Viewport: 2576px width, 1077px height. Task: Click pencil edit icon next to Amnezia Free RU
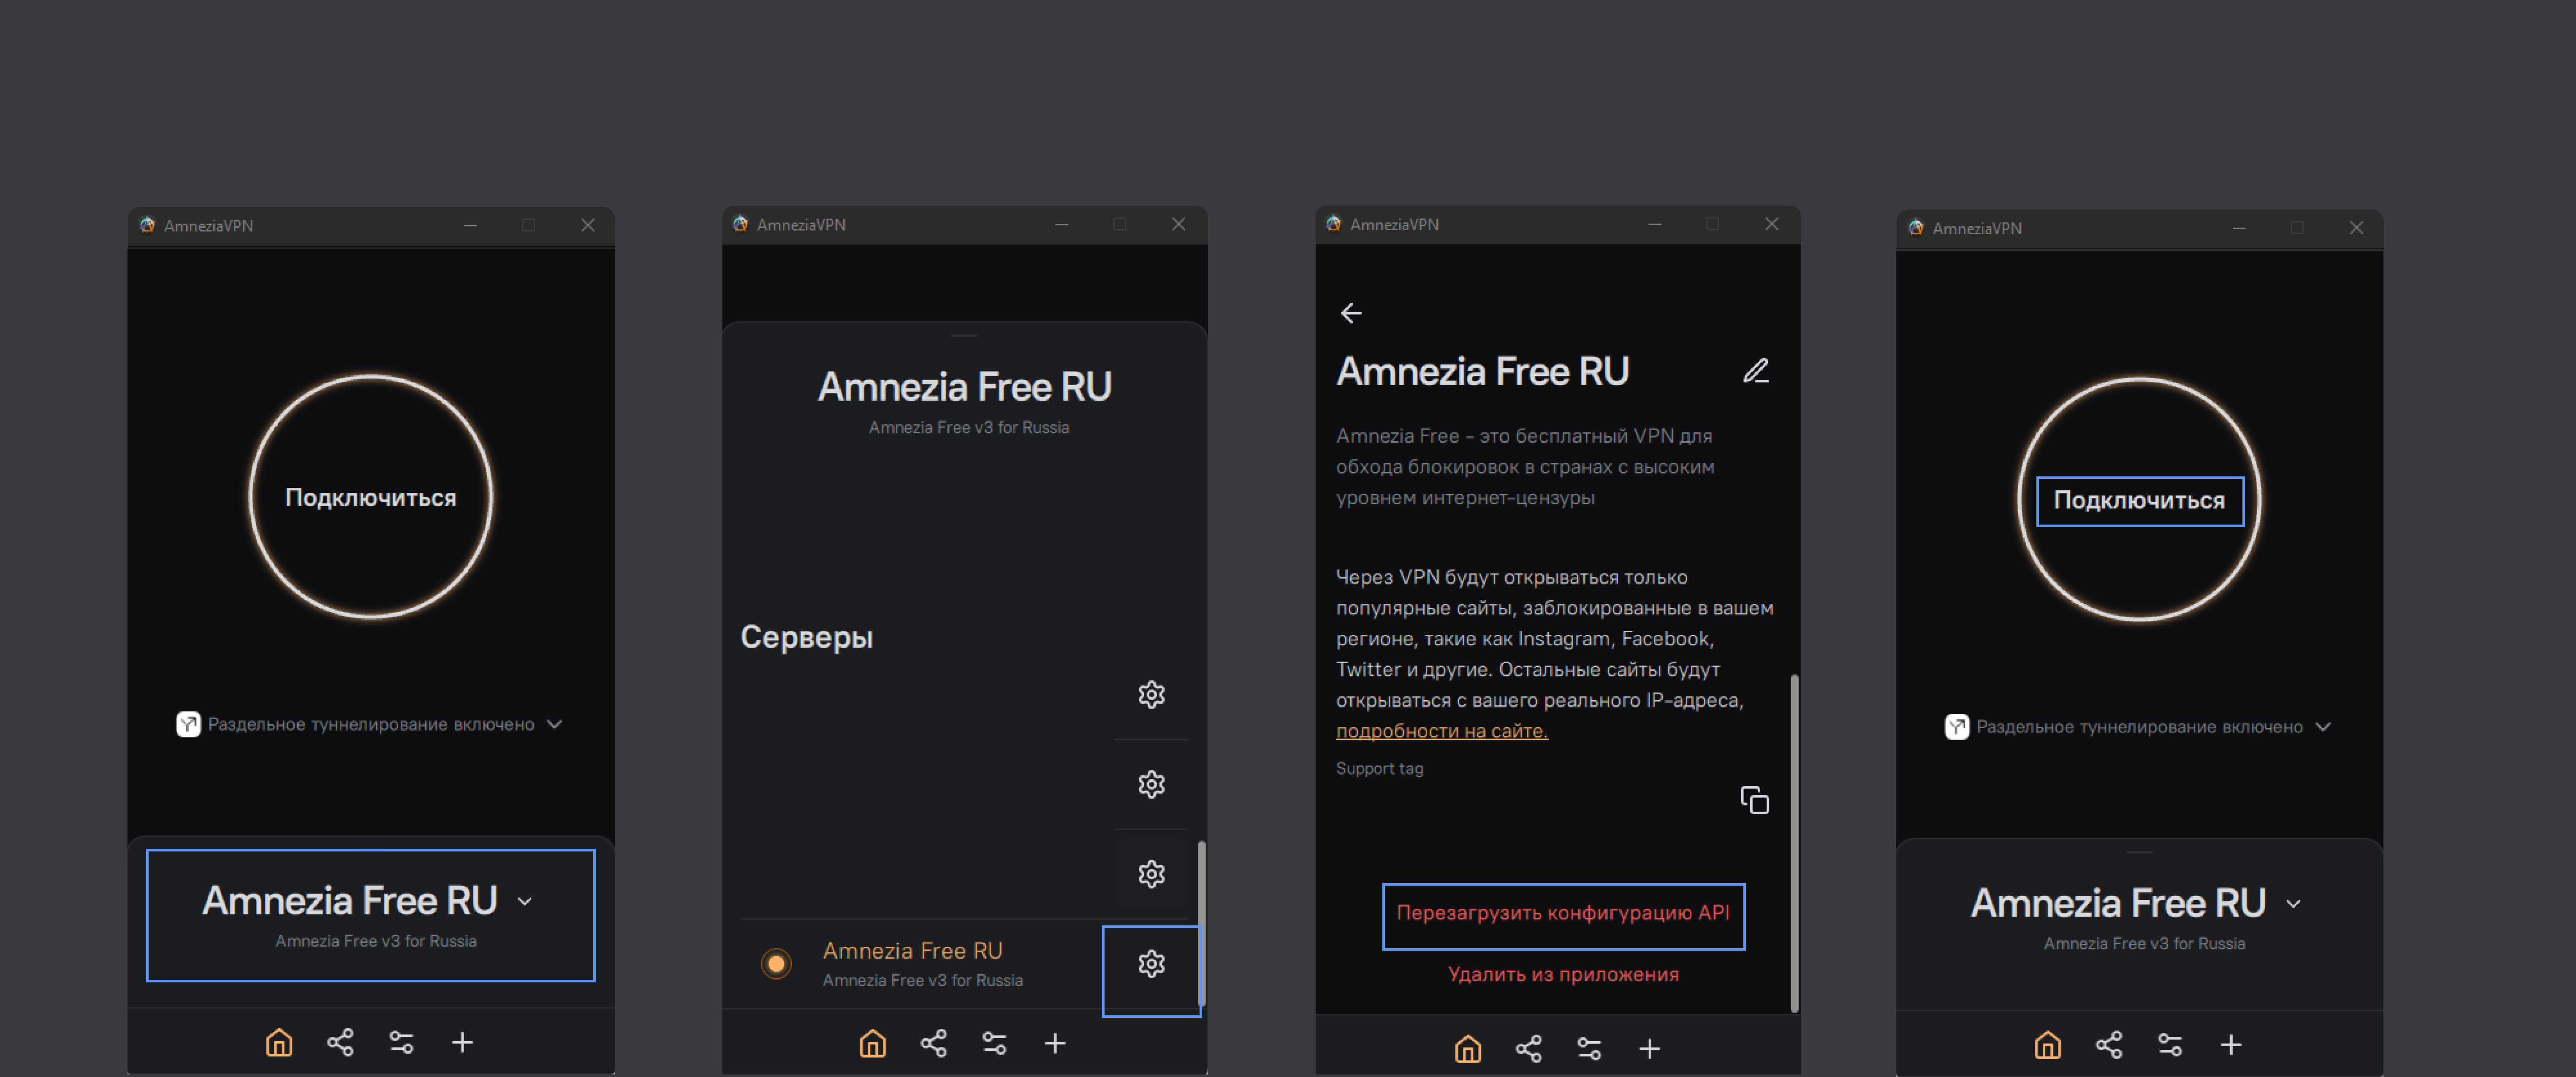[1757, 371]
